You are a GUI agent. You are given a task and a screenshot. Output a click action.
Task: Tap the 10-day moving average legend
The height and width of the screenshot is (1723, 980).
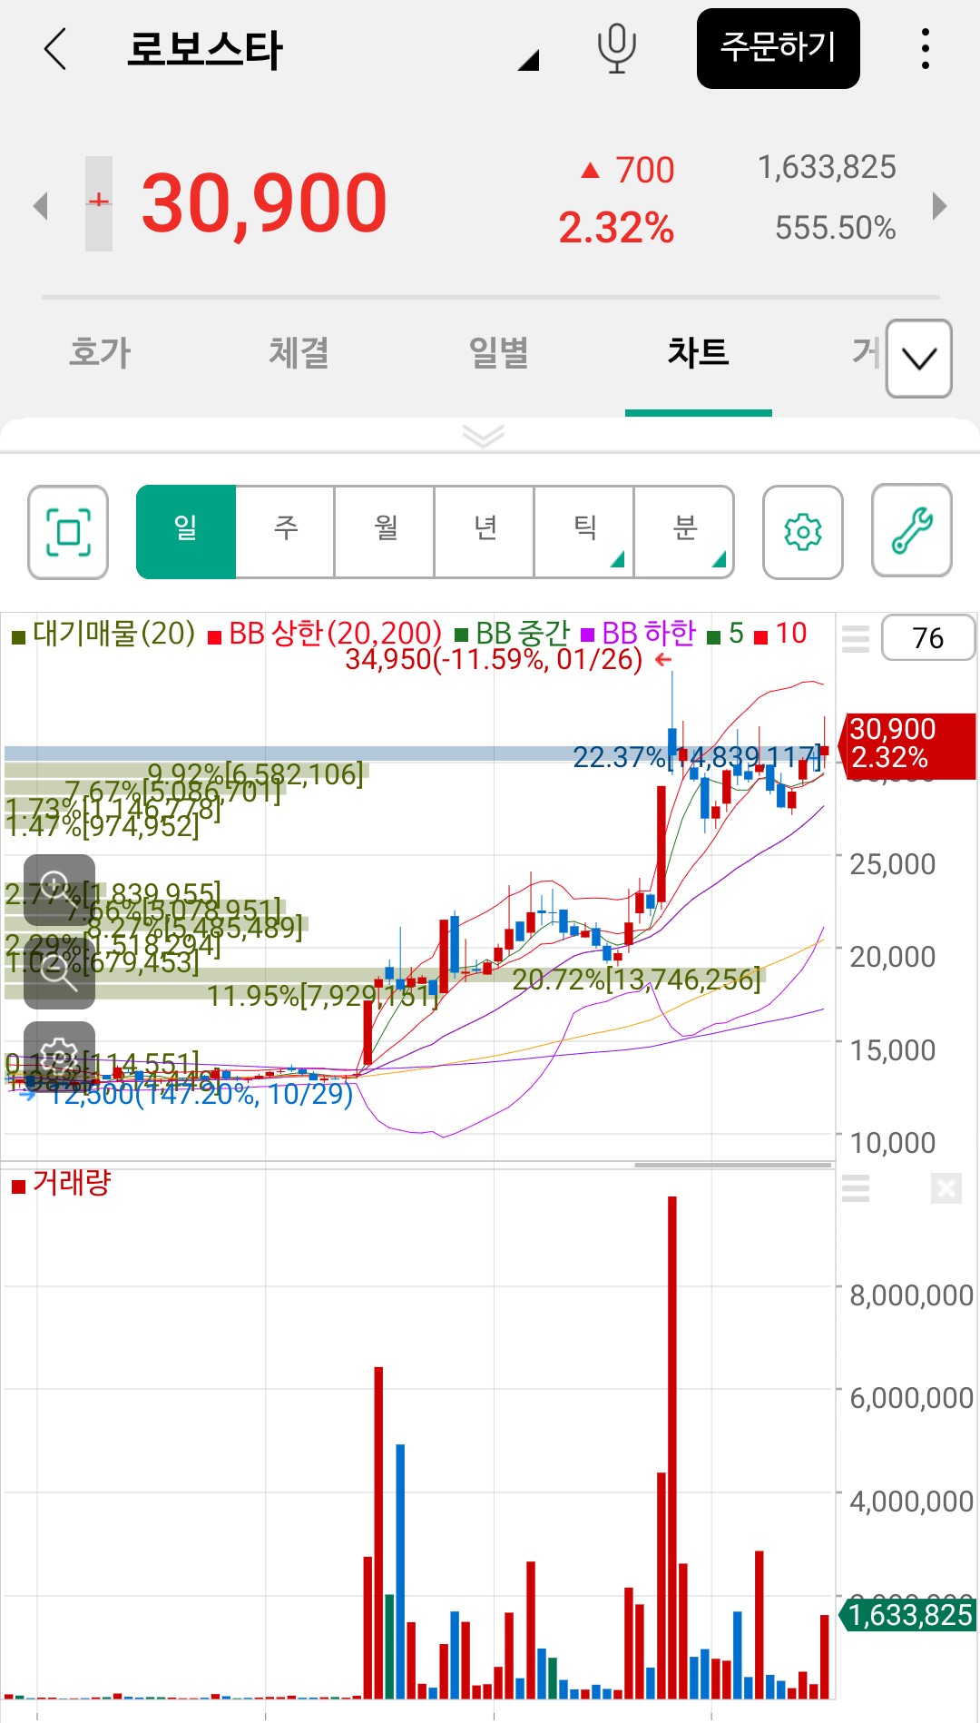[x=781, y=633]
